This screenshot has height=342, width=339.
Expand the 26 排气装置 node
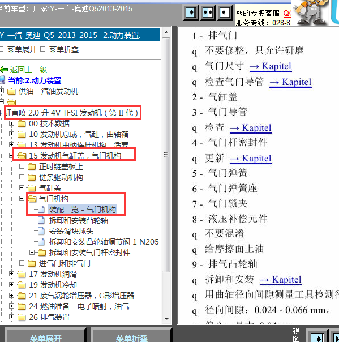tap(11, 317)
